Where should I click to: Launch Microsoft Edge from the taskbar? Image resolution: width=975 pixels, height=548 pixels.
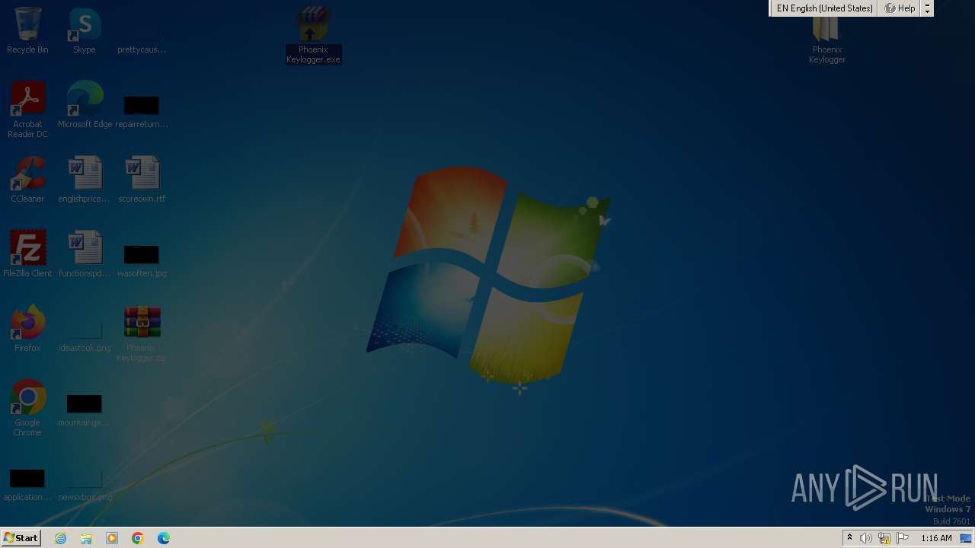pyautogui.click(x=164, y=538)
